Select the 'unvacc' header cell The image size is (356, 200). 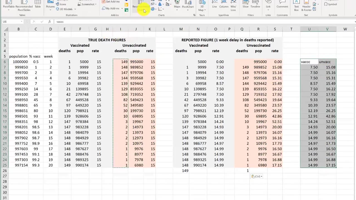[327, 62]
